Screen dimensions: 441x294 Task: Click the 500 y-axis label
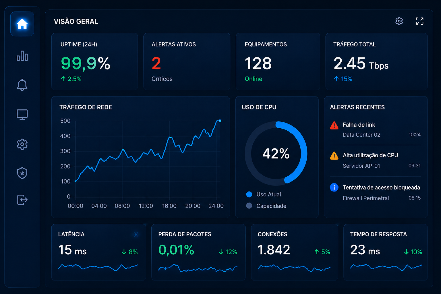tap(65, 121)
